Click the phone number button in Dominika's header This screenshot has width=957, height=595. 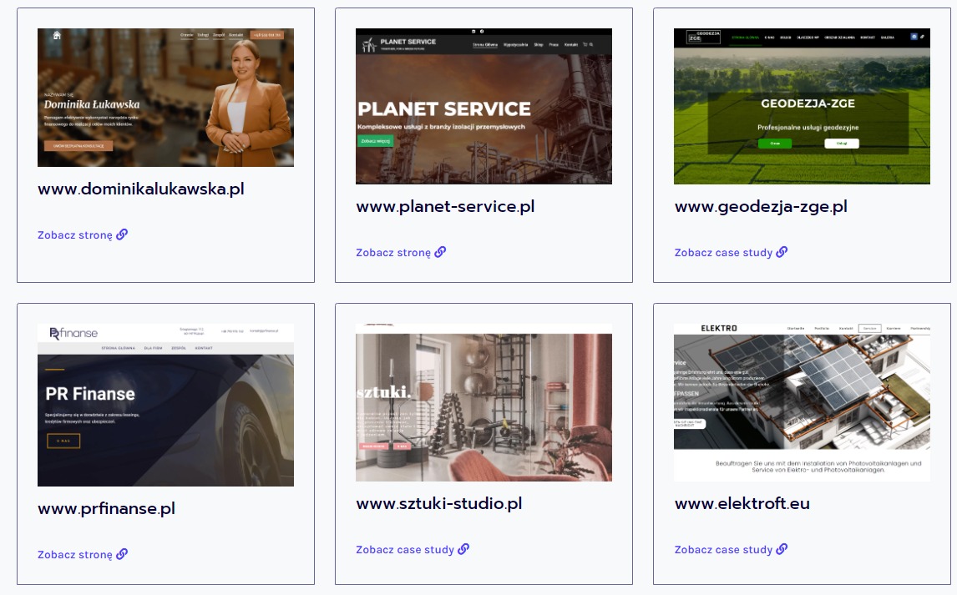pyautogui.click(x=266, y=35)
